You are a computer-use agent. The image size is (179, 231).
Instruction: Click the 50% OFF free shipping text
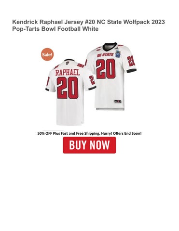point(89,133)
